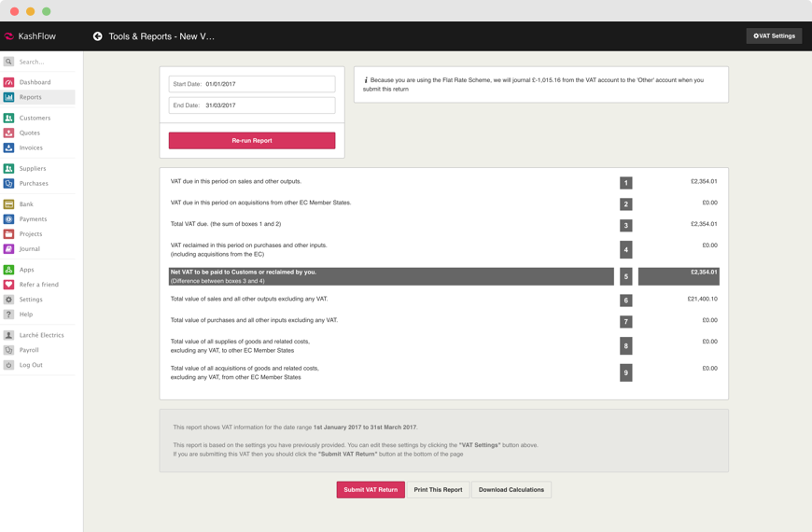Open the Payroll icon in sidebar
This screenshot has height=532, width=812.
click(8, 350)
